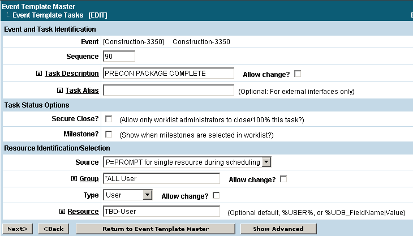Click the Show Advanced button
This screenshot has height=236, width=413.
[277, 229]
